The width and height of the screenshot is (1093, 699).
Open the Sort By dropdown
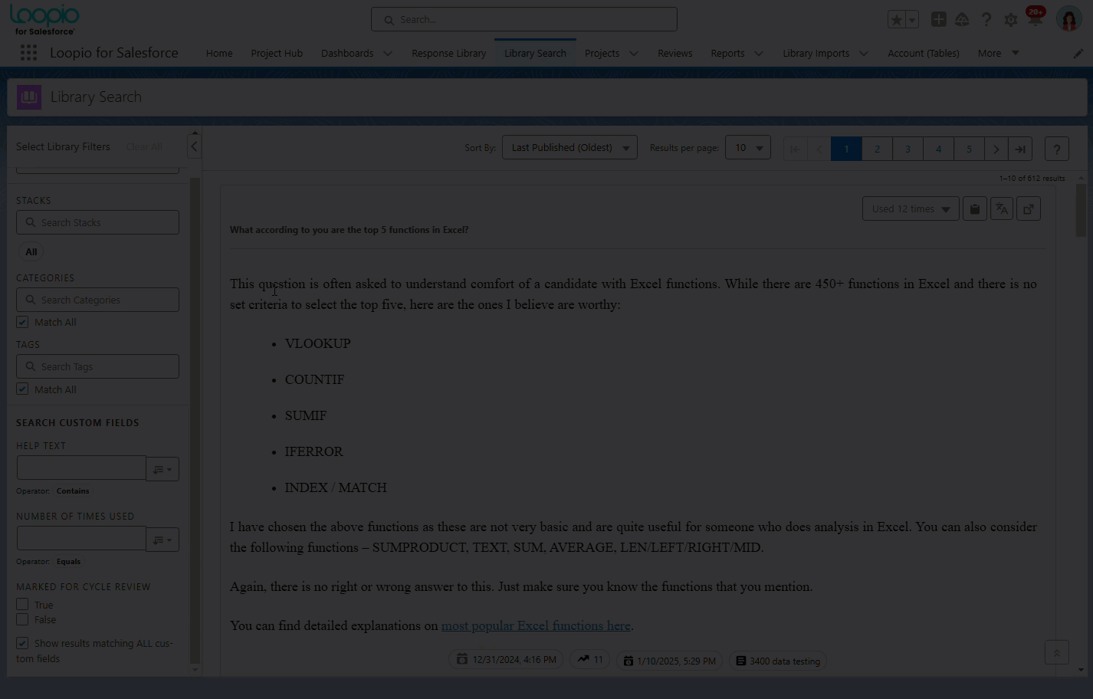point(569,147)
